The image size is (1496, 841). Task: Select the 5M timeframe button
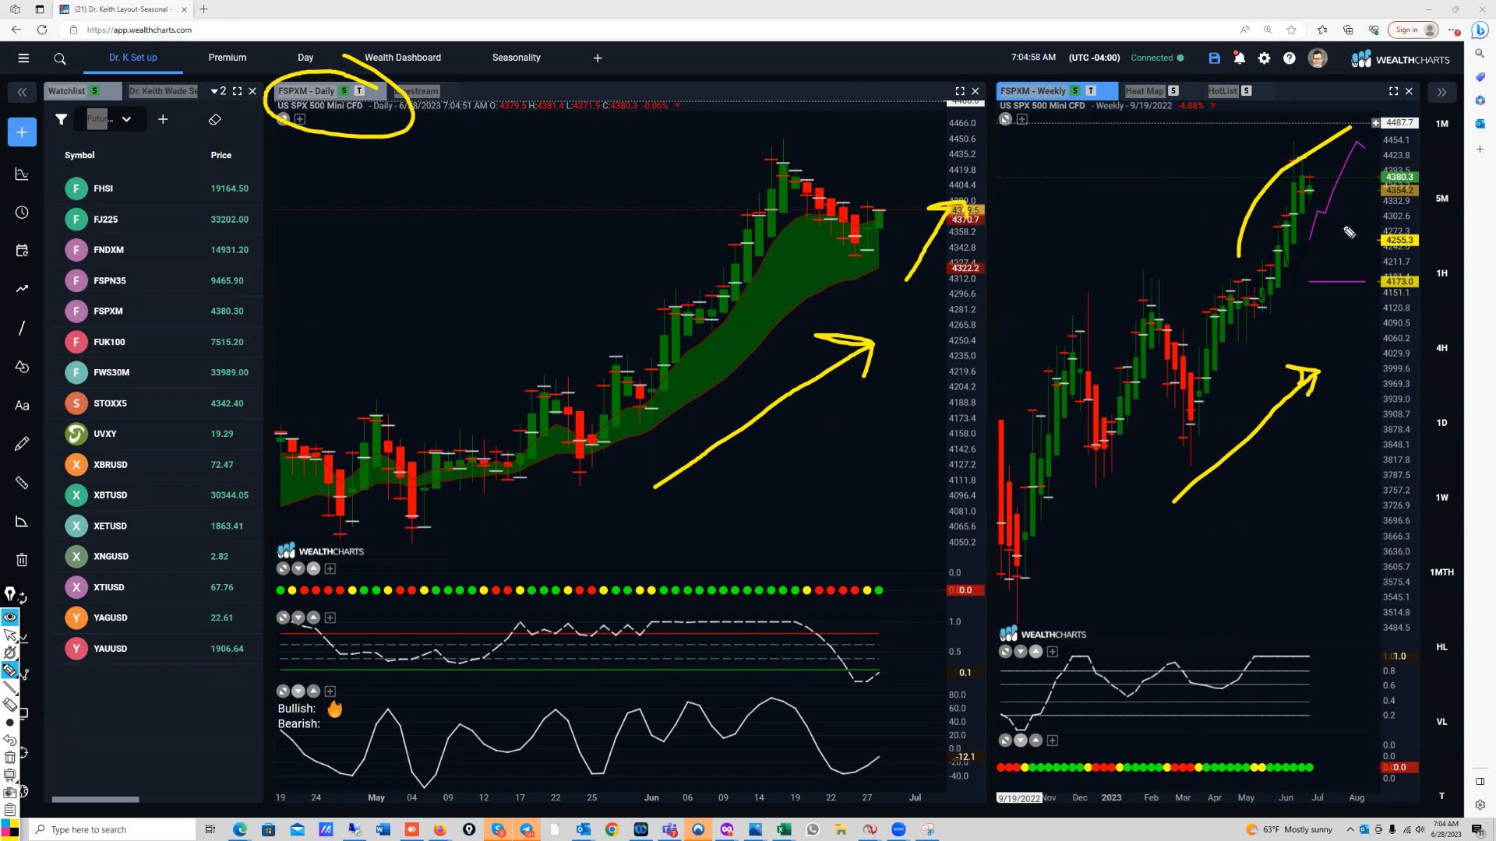point(1442,199)
